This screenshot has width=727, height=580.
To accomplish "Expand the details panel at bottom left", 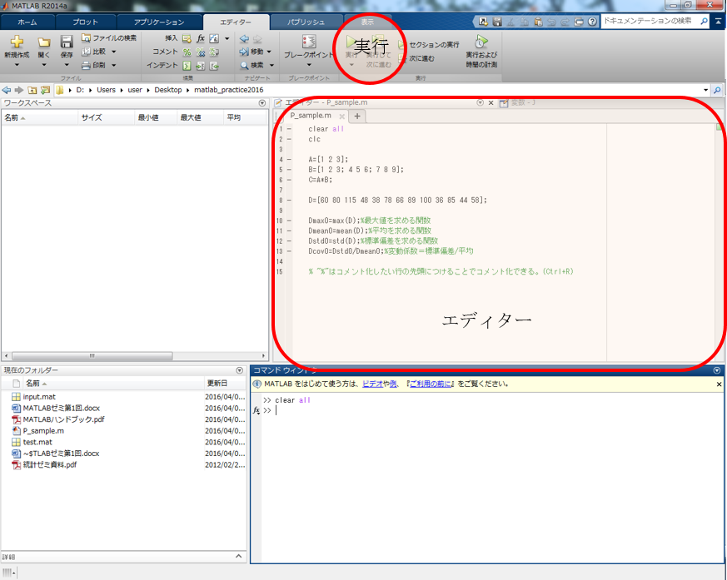I will click(x=239, y=557).
